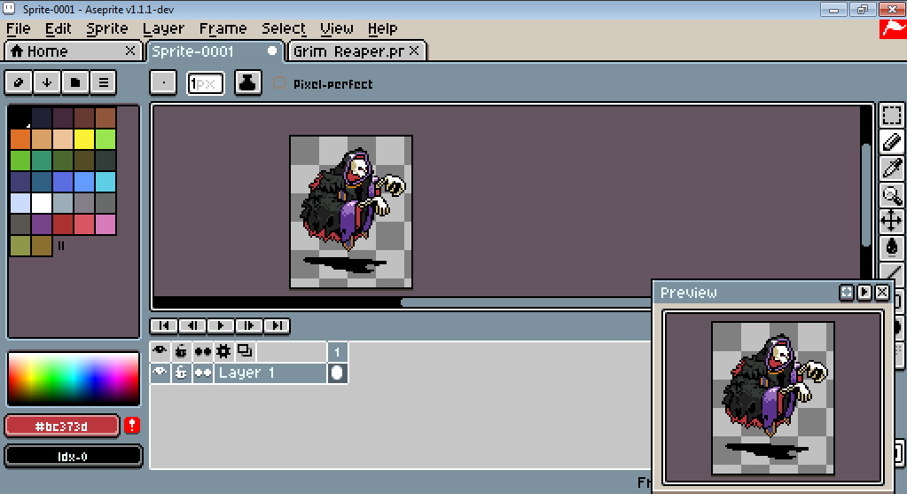The width and height of the screenshot is (907, 494).
Task: Open the Edit menu
Action: [58, 29]
